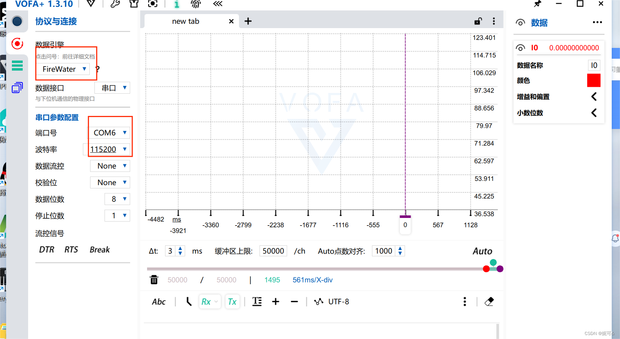Open the FireWater data engine dropdown
Viewport: 620px width, 339px height.
point(63,69)
